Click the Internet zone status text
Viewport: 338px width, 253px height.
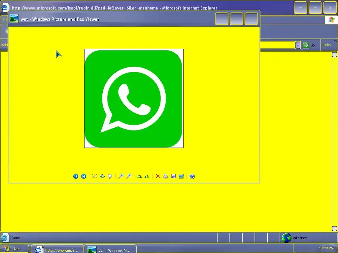click(300, 238)
